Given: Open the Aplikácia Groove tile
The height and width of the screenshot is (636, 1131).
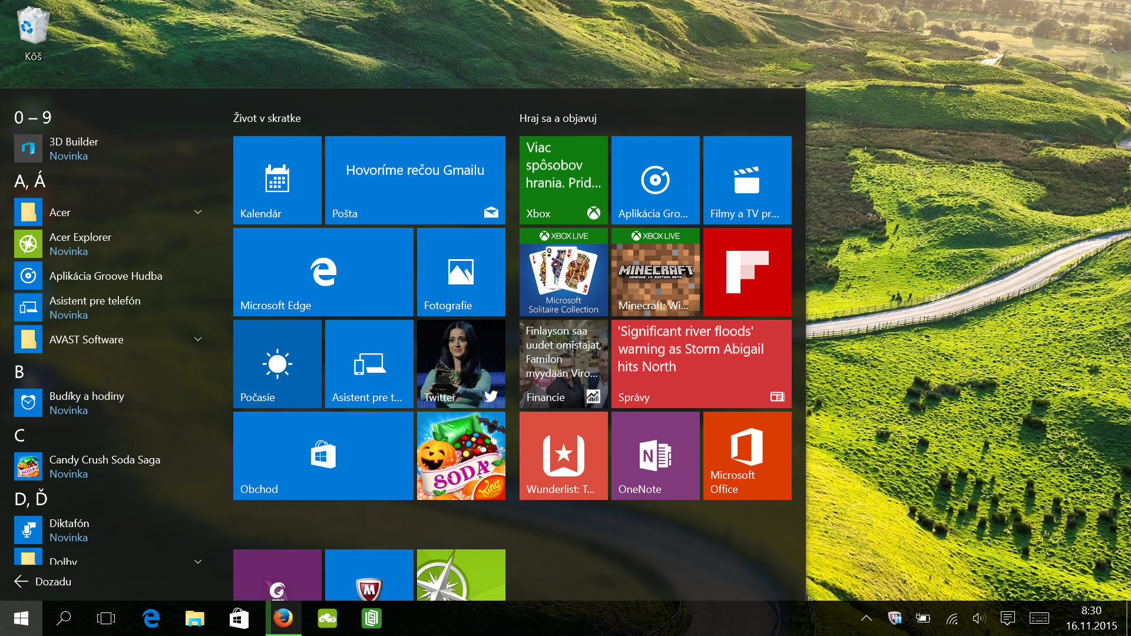Looking at the screenshot, I should point(656,180).
